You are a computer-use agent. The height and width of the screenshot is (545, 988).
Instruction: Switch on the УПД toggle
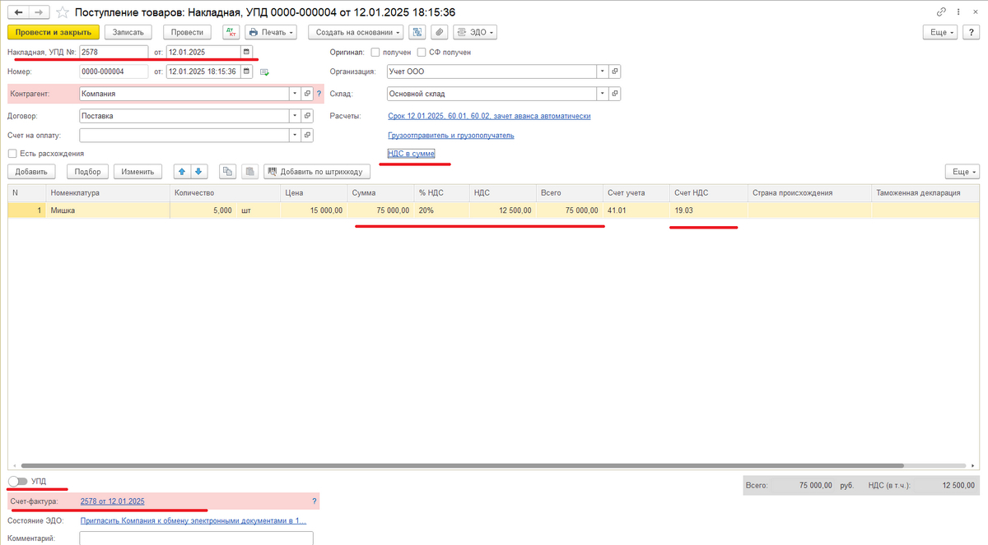(17, 481)
